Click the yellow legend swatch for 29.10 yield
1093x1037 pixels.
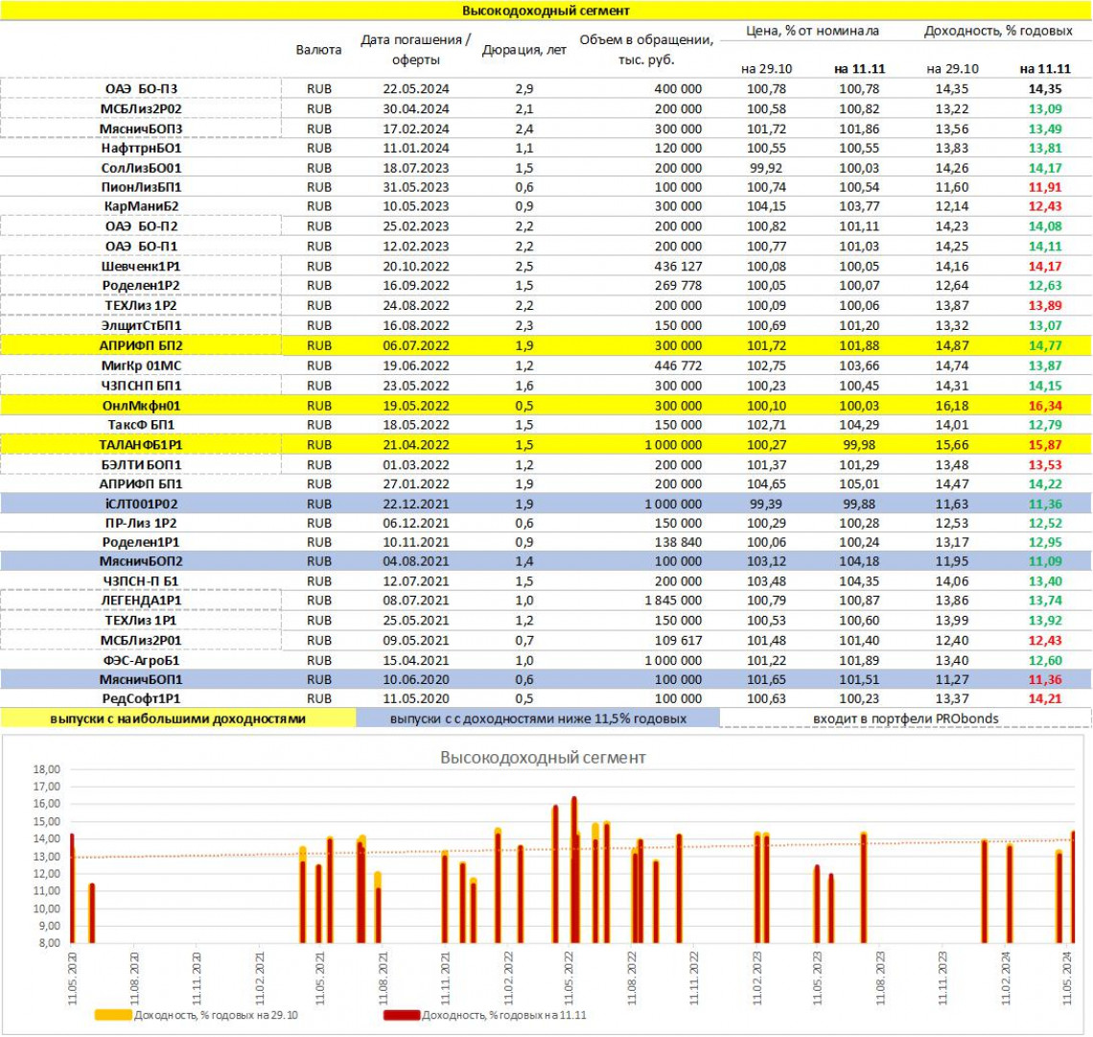[x=113, y=1015]
